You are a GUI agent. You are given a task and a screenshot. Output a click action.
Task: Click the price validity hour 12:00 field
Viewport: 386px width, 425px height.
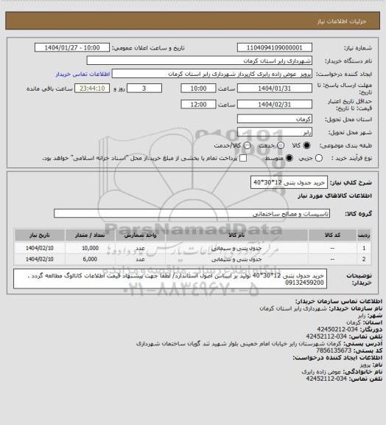point(198,104)
